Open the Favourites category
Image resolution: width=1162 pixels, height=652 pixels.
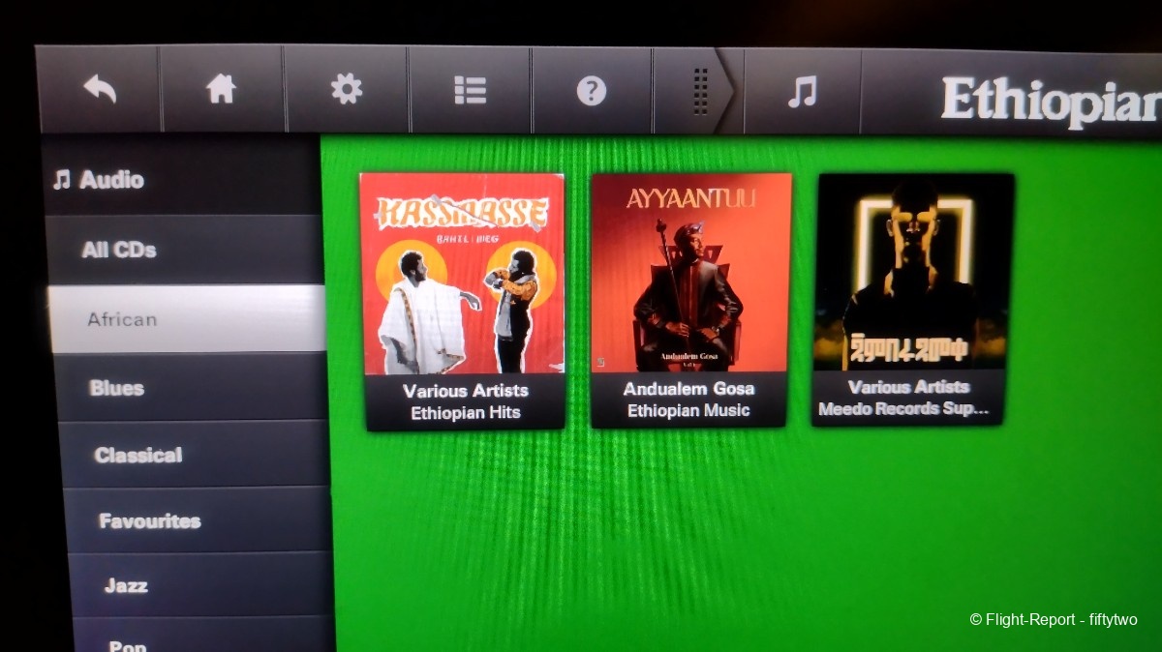(199, 519)
